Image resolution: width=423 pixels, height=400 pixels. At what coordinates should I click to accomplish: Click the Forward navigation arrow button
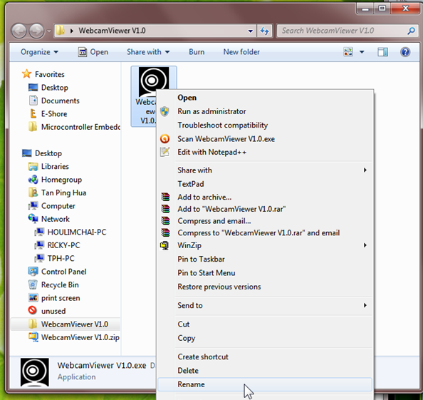click(36, 31)
